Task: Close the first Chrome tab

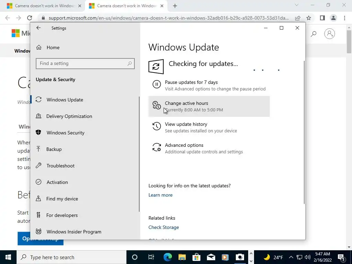Action: pyautogui.click(x=79, y=6)
